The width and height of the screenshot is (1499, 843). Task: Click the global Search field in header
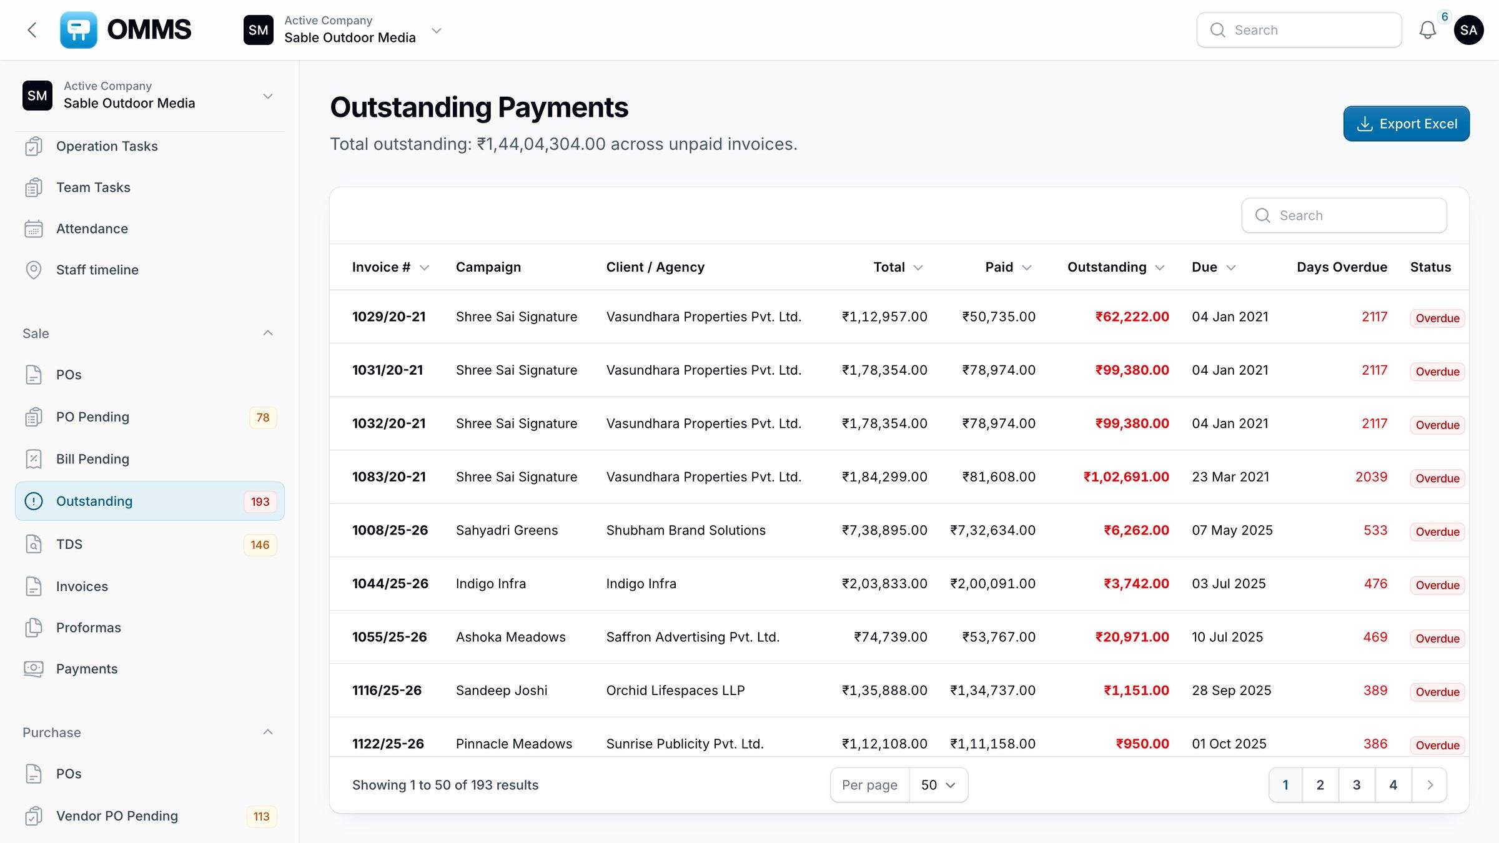tap(1299, 30)
